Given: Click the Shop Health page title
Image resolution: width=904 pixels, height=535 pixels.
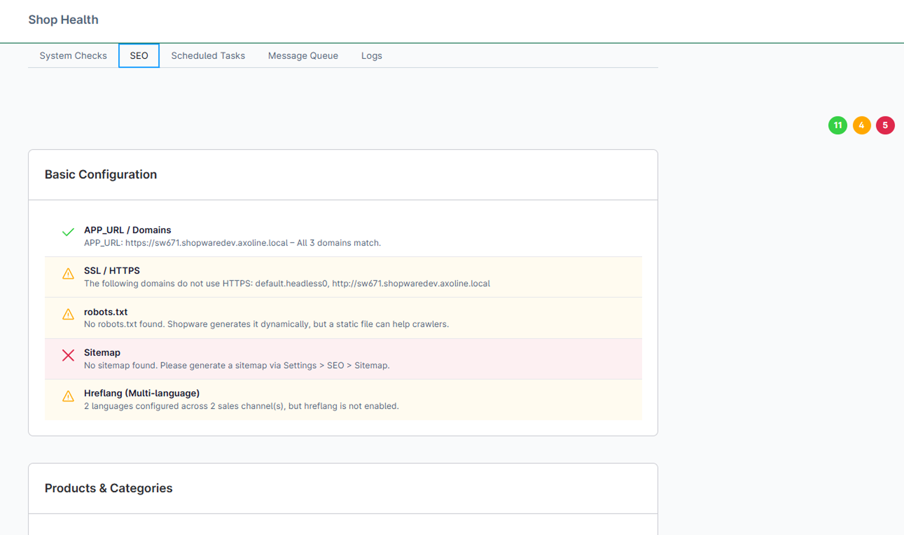Looking at the screenshot, I should coord(63,20).
